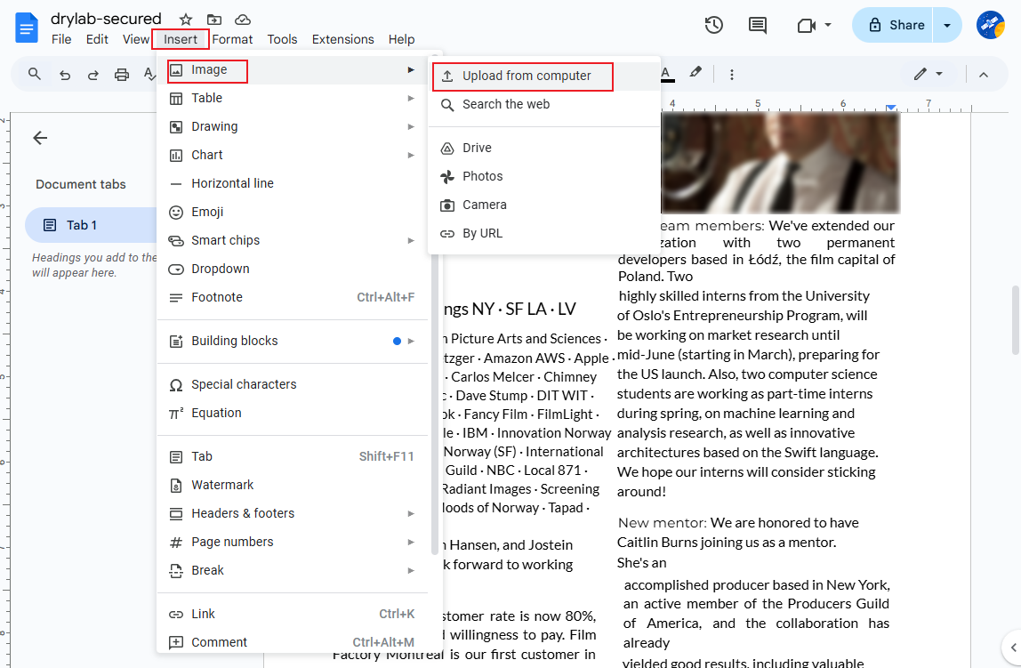
Task: Open the Tools menu
Action: pyautogui.click(x=282, y=39)
